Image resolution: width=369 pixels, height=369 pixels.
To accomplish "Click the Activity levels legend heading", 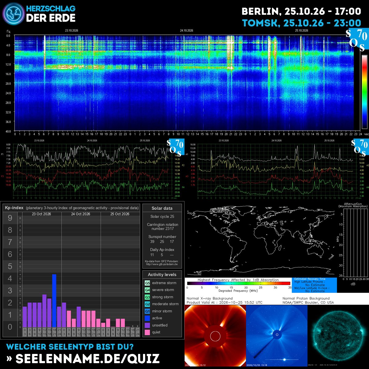I will click(x=162, y=275).
